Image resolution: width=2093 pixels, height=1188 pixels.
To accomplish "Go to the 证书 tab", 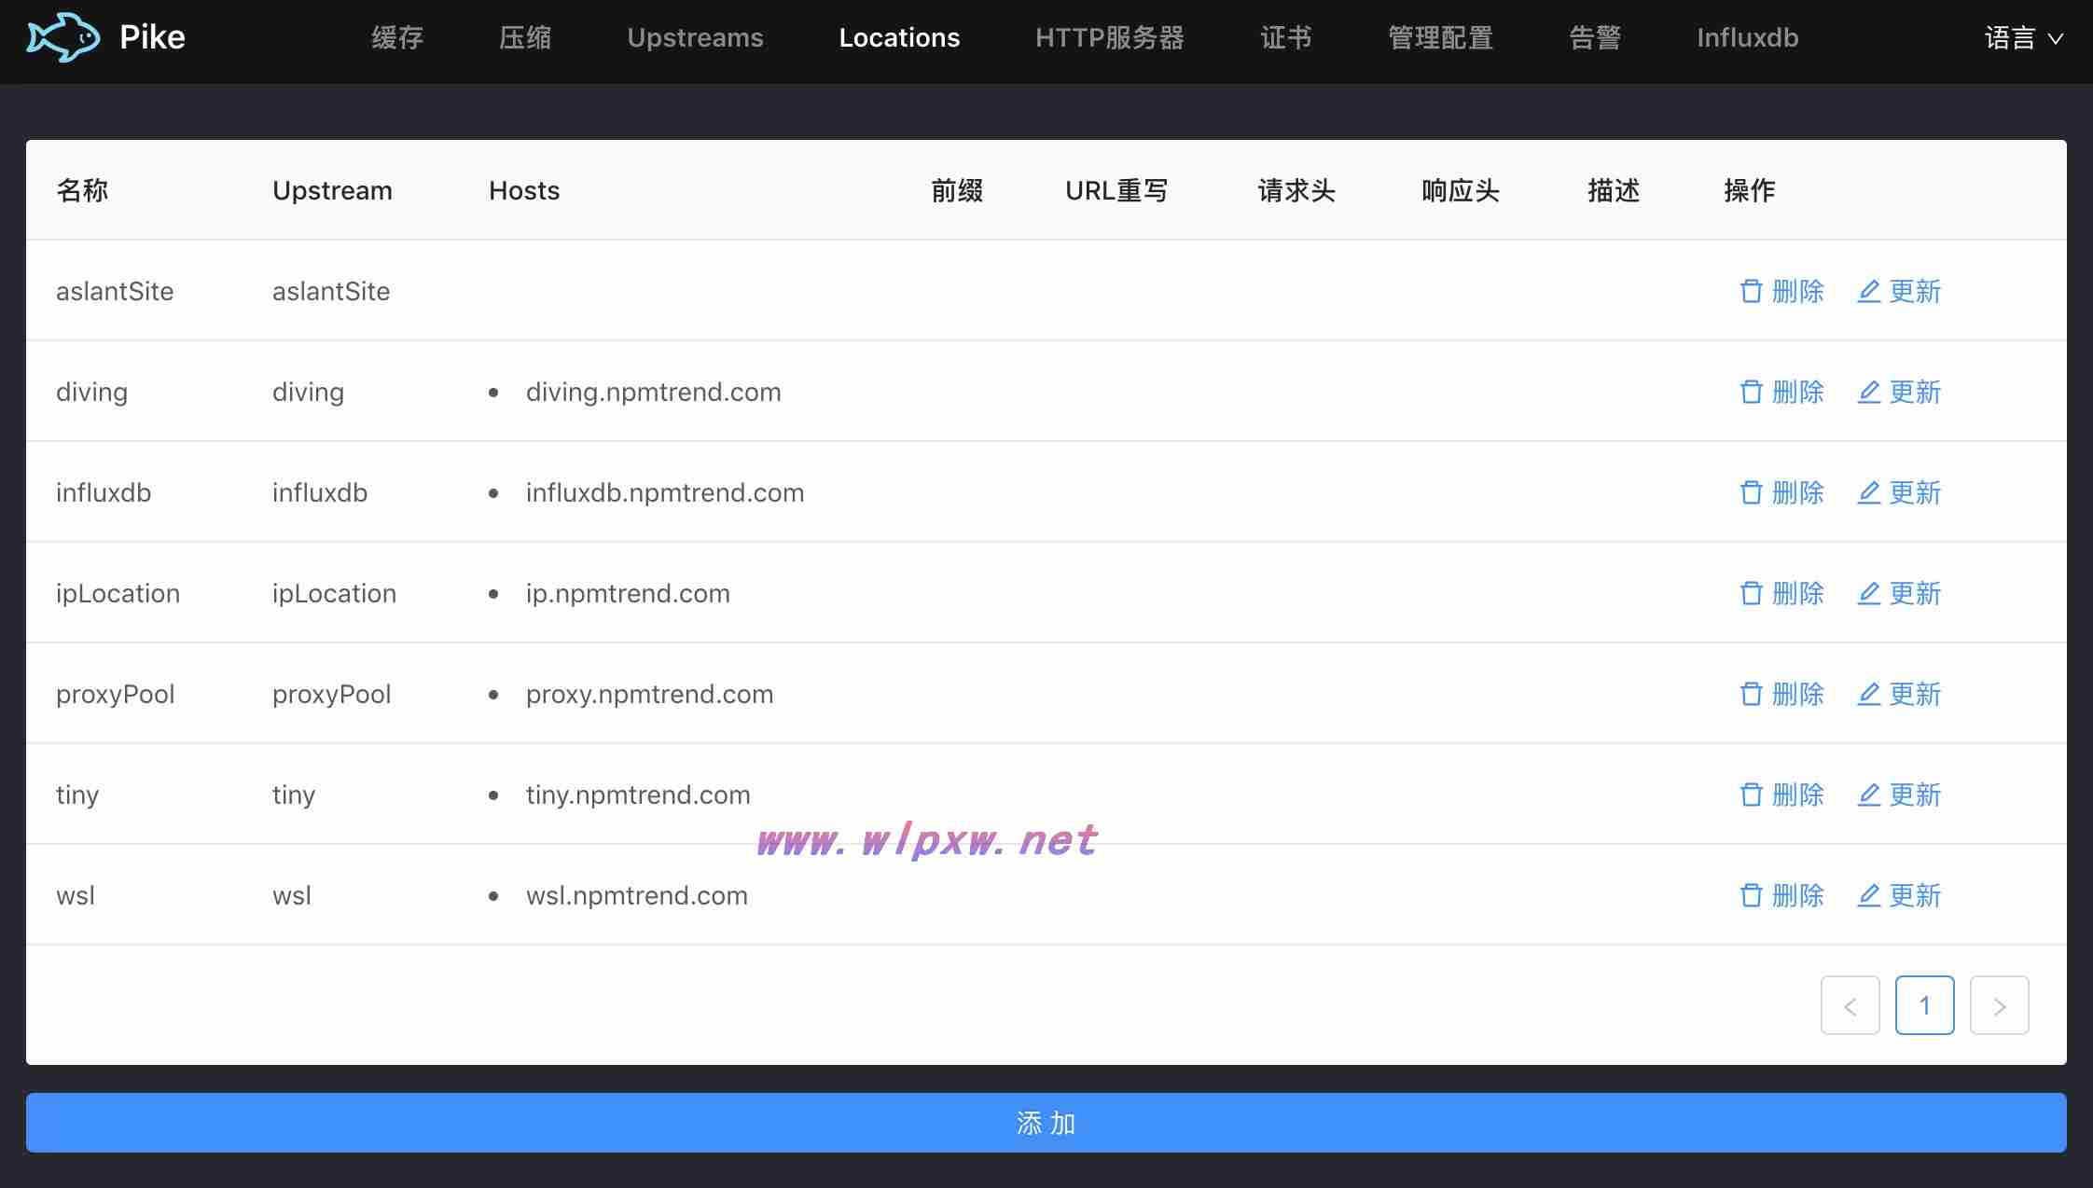I will coord(1286,37).
